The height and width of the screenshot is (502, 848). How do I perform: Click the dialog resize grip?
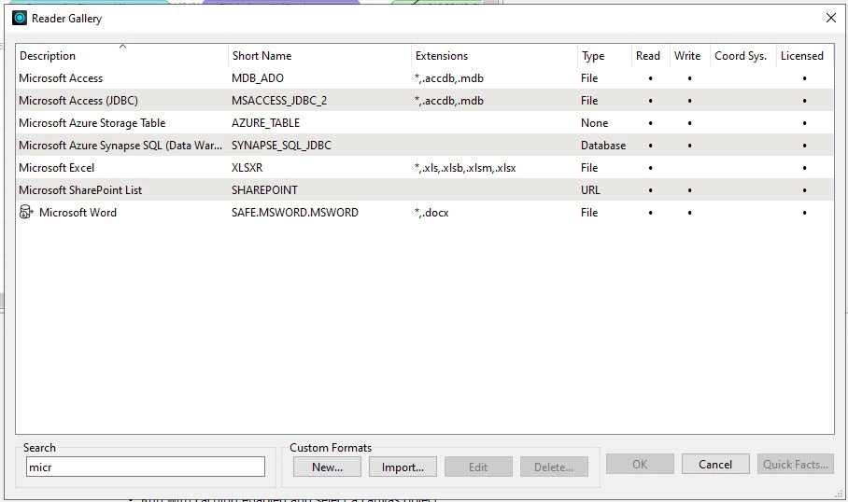click(x=840, y=494)
